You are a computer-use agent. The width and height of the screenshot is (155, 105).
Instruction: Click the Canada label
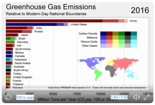pyautogui.click(x=20, y=56)
